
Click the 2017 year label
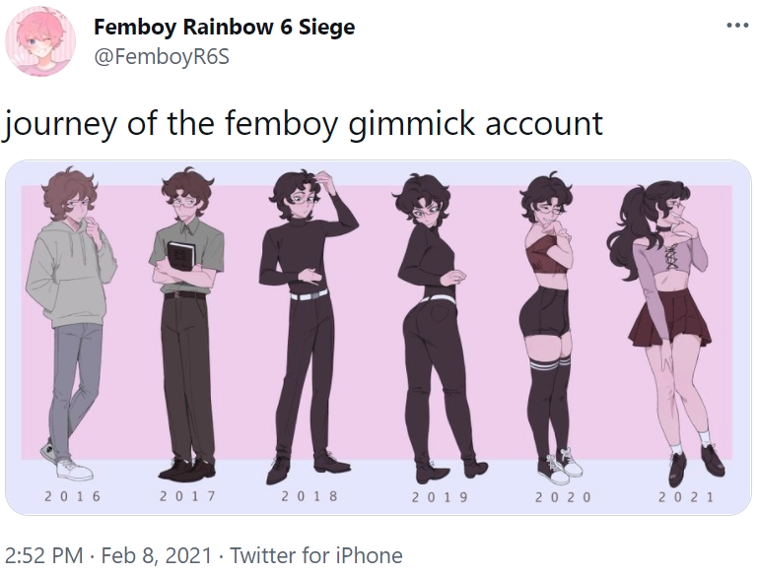[188, 496]
